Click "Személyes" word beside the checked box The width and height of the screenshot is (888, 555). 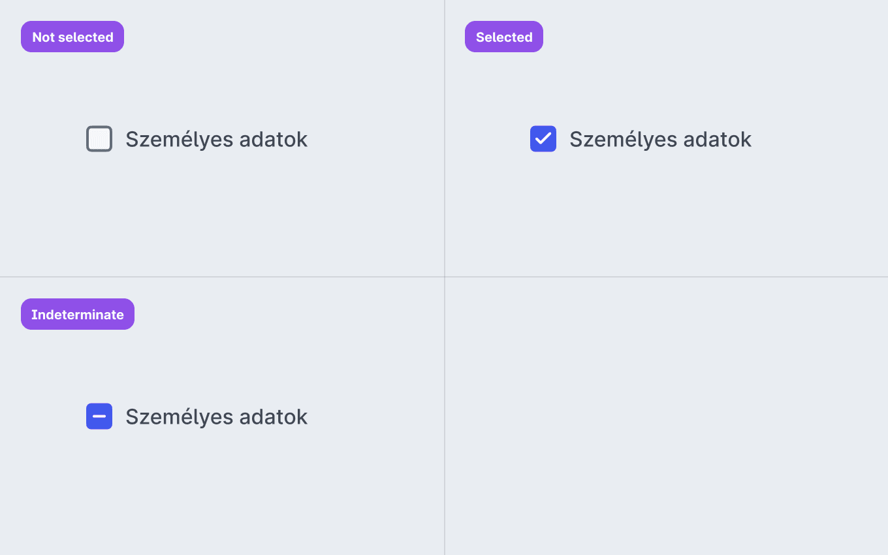click(624, 139)
